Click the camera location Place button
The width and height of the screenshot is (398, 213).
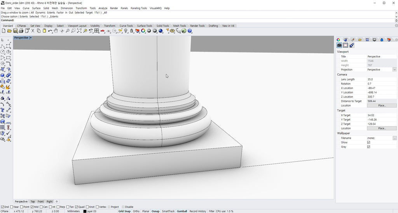tap(382, 105)
